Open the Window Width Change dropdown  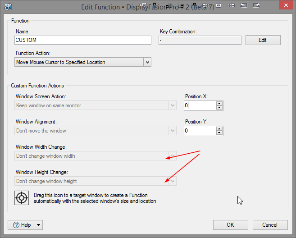click(172, 156)
